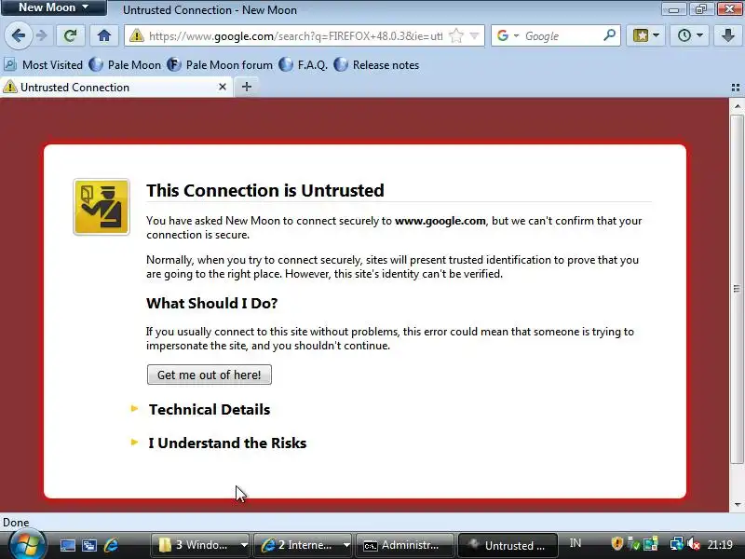This screenshot has height=559, width=745.
Task: Open the Pale Moon bookmark
Action: tap(125, 64)
